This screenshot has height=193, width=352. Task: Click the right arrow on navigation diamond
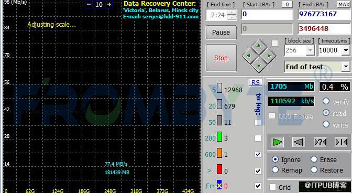(x=269, y=56)
